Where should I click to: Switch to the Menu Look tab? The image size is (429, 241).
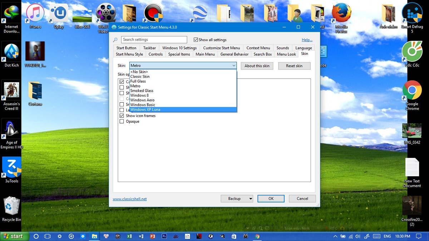click(x=286, y=54)
